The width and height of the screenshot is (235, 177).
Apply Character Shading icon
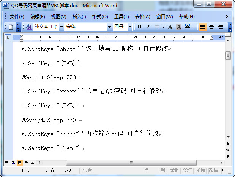pyautogui.click(x=179, y=27)
